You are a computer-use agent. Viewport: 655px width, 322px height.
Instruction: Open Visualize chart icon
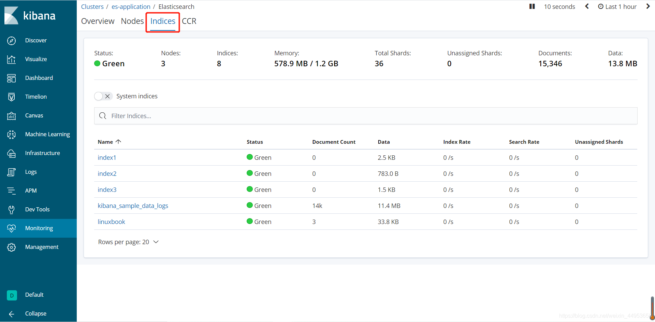[x=11, y=59]
